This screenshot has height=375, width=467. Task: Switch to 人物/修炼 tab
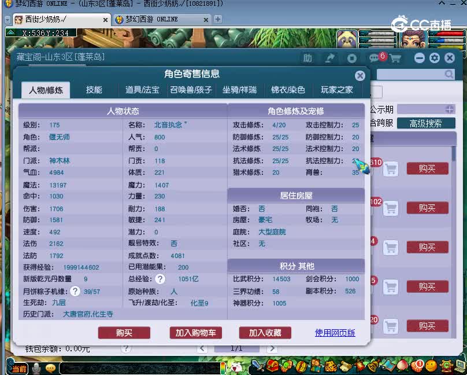[x=46, y=90]
